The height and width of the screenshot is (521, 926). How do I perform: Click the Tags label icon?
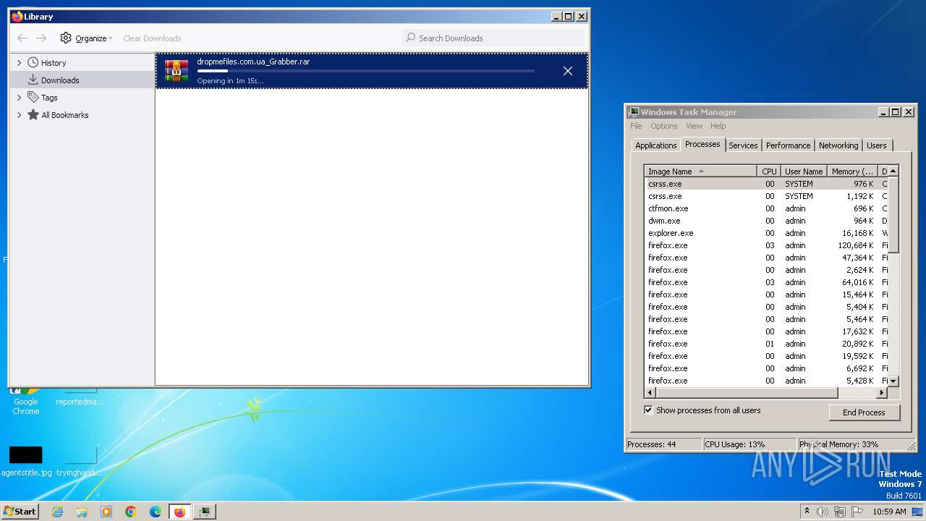click(33, 97)
